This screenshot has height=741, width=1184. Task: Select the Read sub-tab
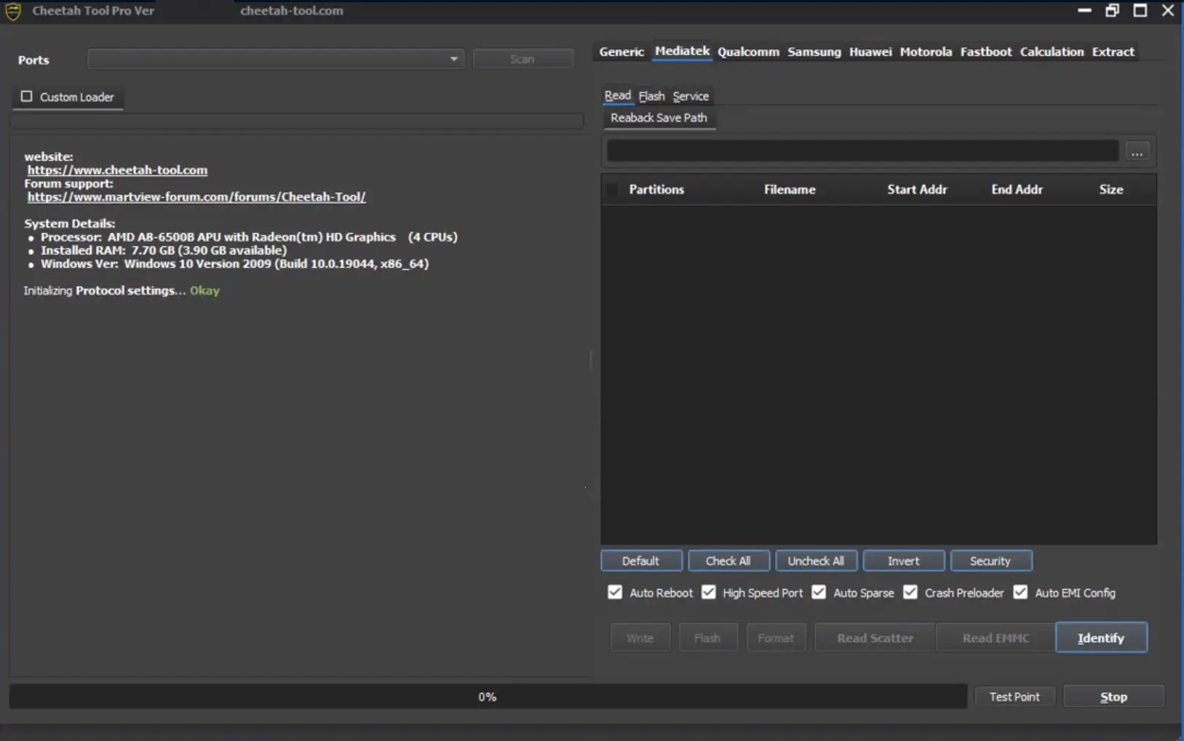coord(618,95)
